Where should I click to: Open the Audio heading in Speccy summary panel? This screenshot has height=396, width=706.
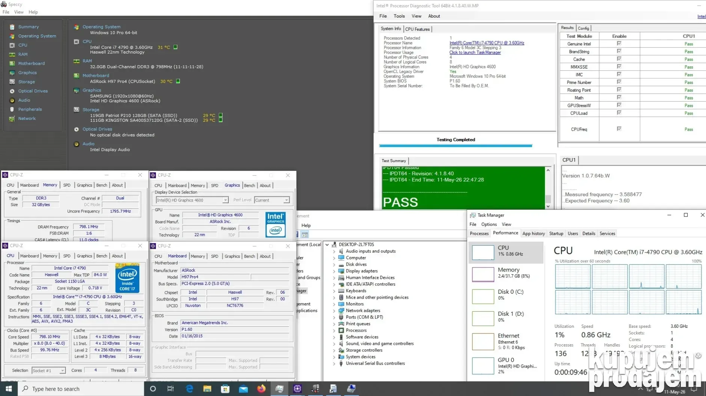(x=88, y=144)
